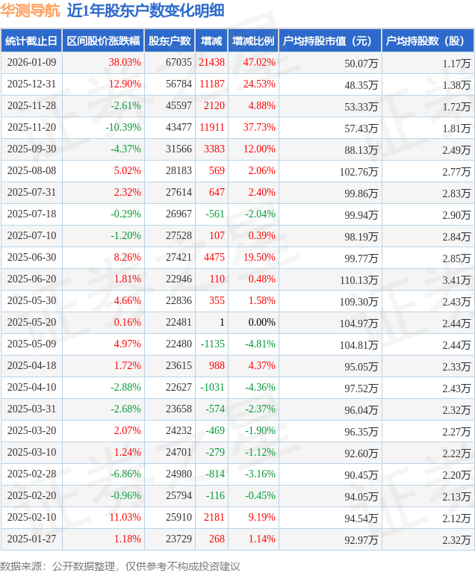Click the 数据来源 disclaimer footer text
The width and height of the screenshot is (475, 573).
pyautogui.click(x=119, y=566)
